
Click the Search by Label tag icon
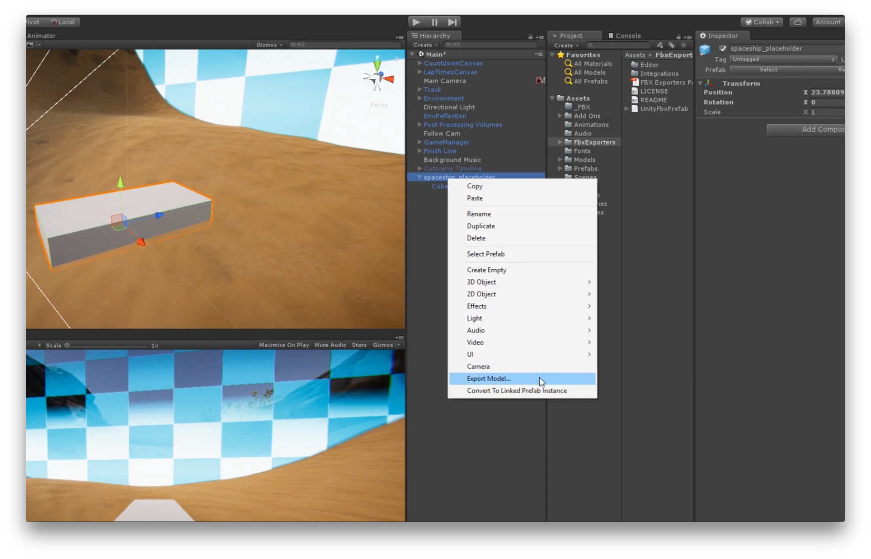pos(671,45)
